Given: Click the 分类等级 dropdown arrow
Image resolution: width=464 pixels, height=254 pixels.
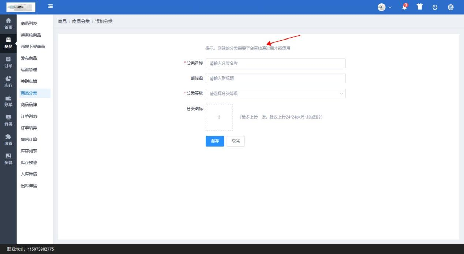Looking at the screenshot, I should click(341, 94).
